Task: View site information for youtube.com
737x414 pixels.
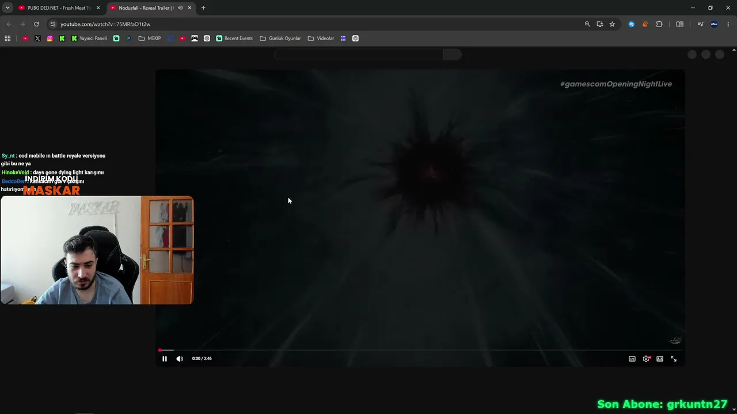Action: 53,24
